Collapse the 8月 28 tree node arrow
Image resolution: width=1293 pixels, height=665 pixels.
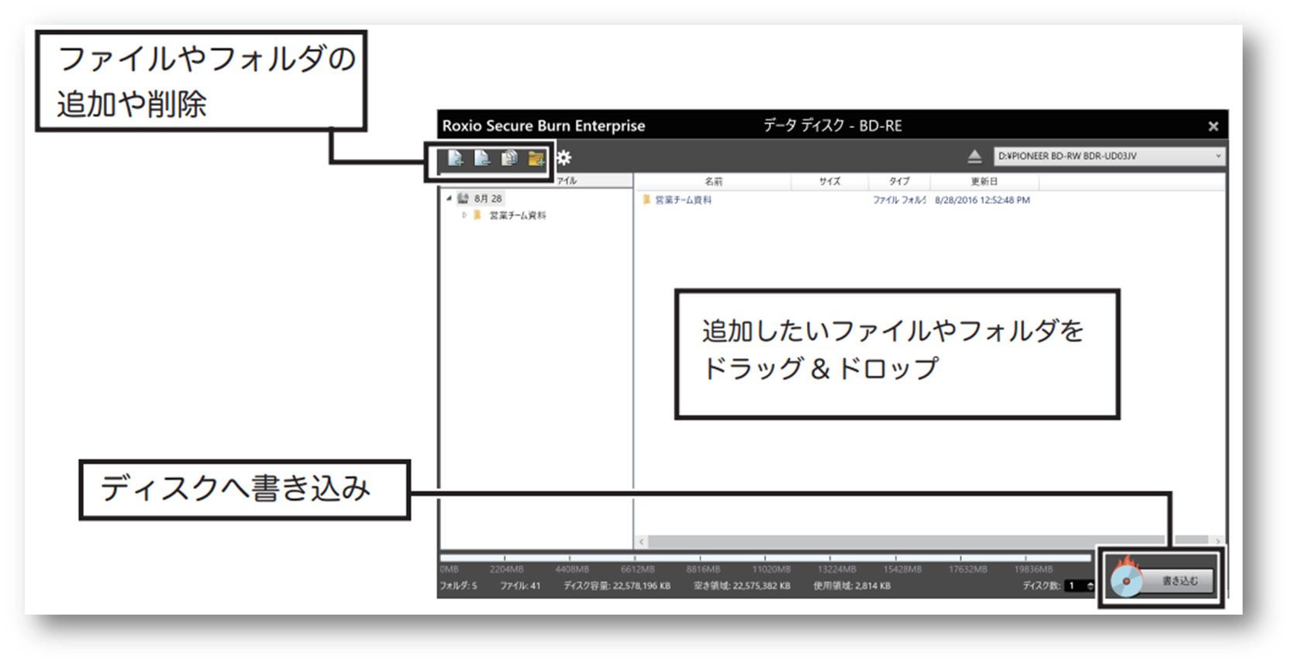[x=449, y=198]
